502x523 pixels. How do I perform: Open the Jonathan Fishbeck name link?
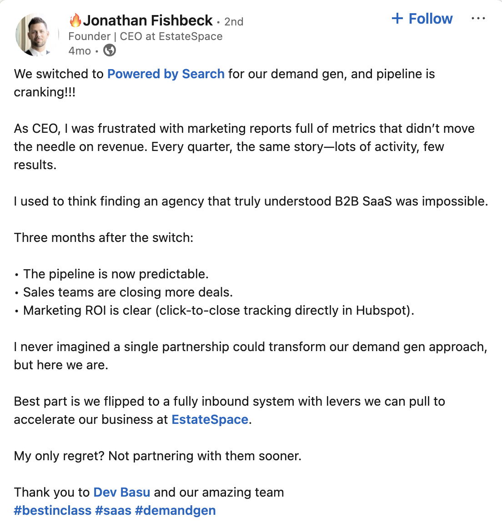[147, 20]
